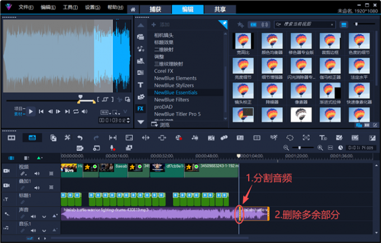Switch to the 共享 tab
This screenshot has height=243, width=381.
coord(220,10)
